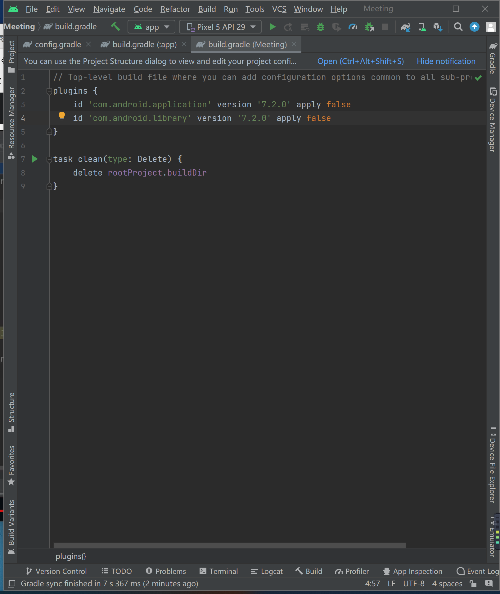
Task: Open the SDK Manager icon
Action: click(x=438, y=27)
